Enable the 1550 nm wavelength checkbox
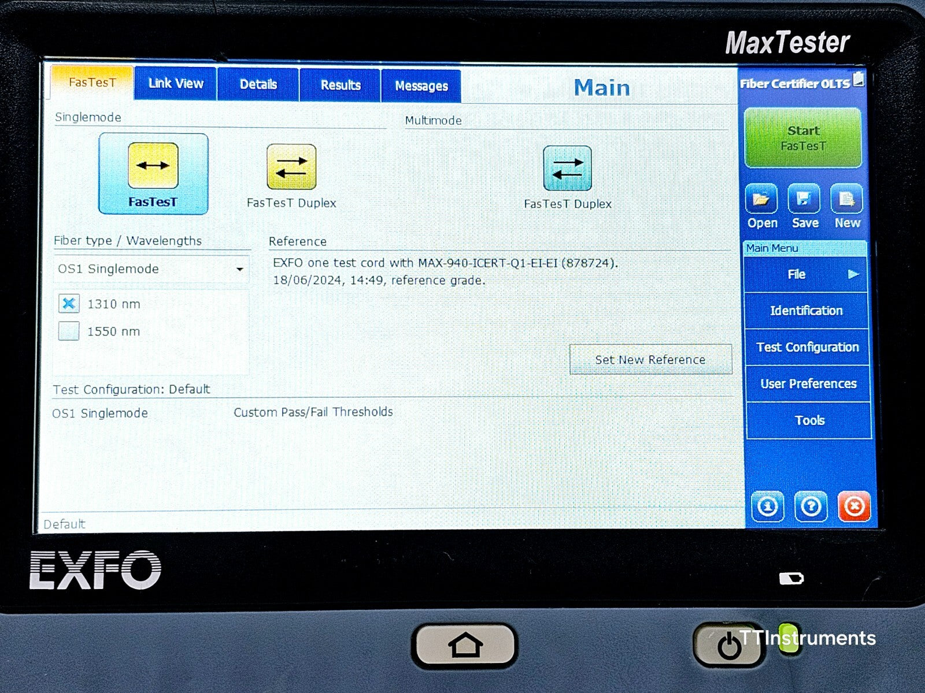This screenshot has width=925, height=693. [x=68, y=331]
